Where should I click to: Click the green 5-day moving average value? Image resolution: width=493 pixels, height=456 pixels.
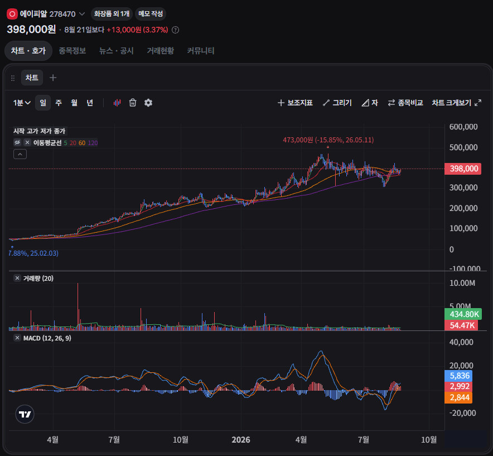pos(65,143)
